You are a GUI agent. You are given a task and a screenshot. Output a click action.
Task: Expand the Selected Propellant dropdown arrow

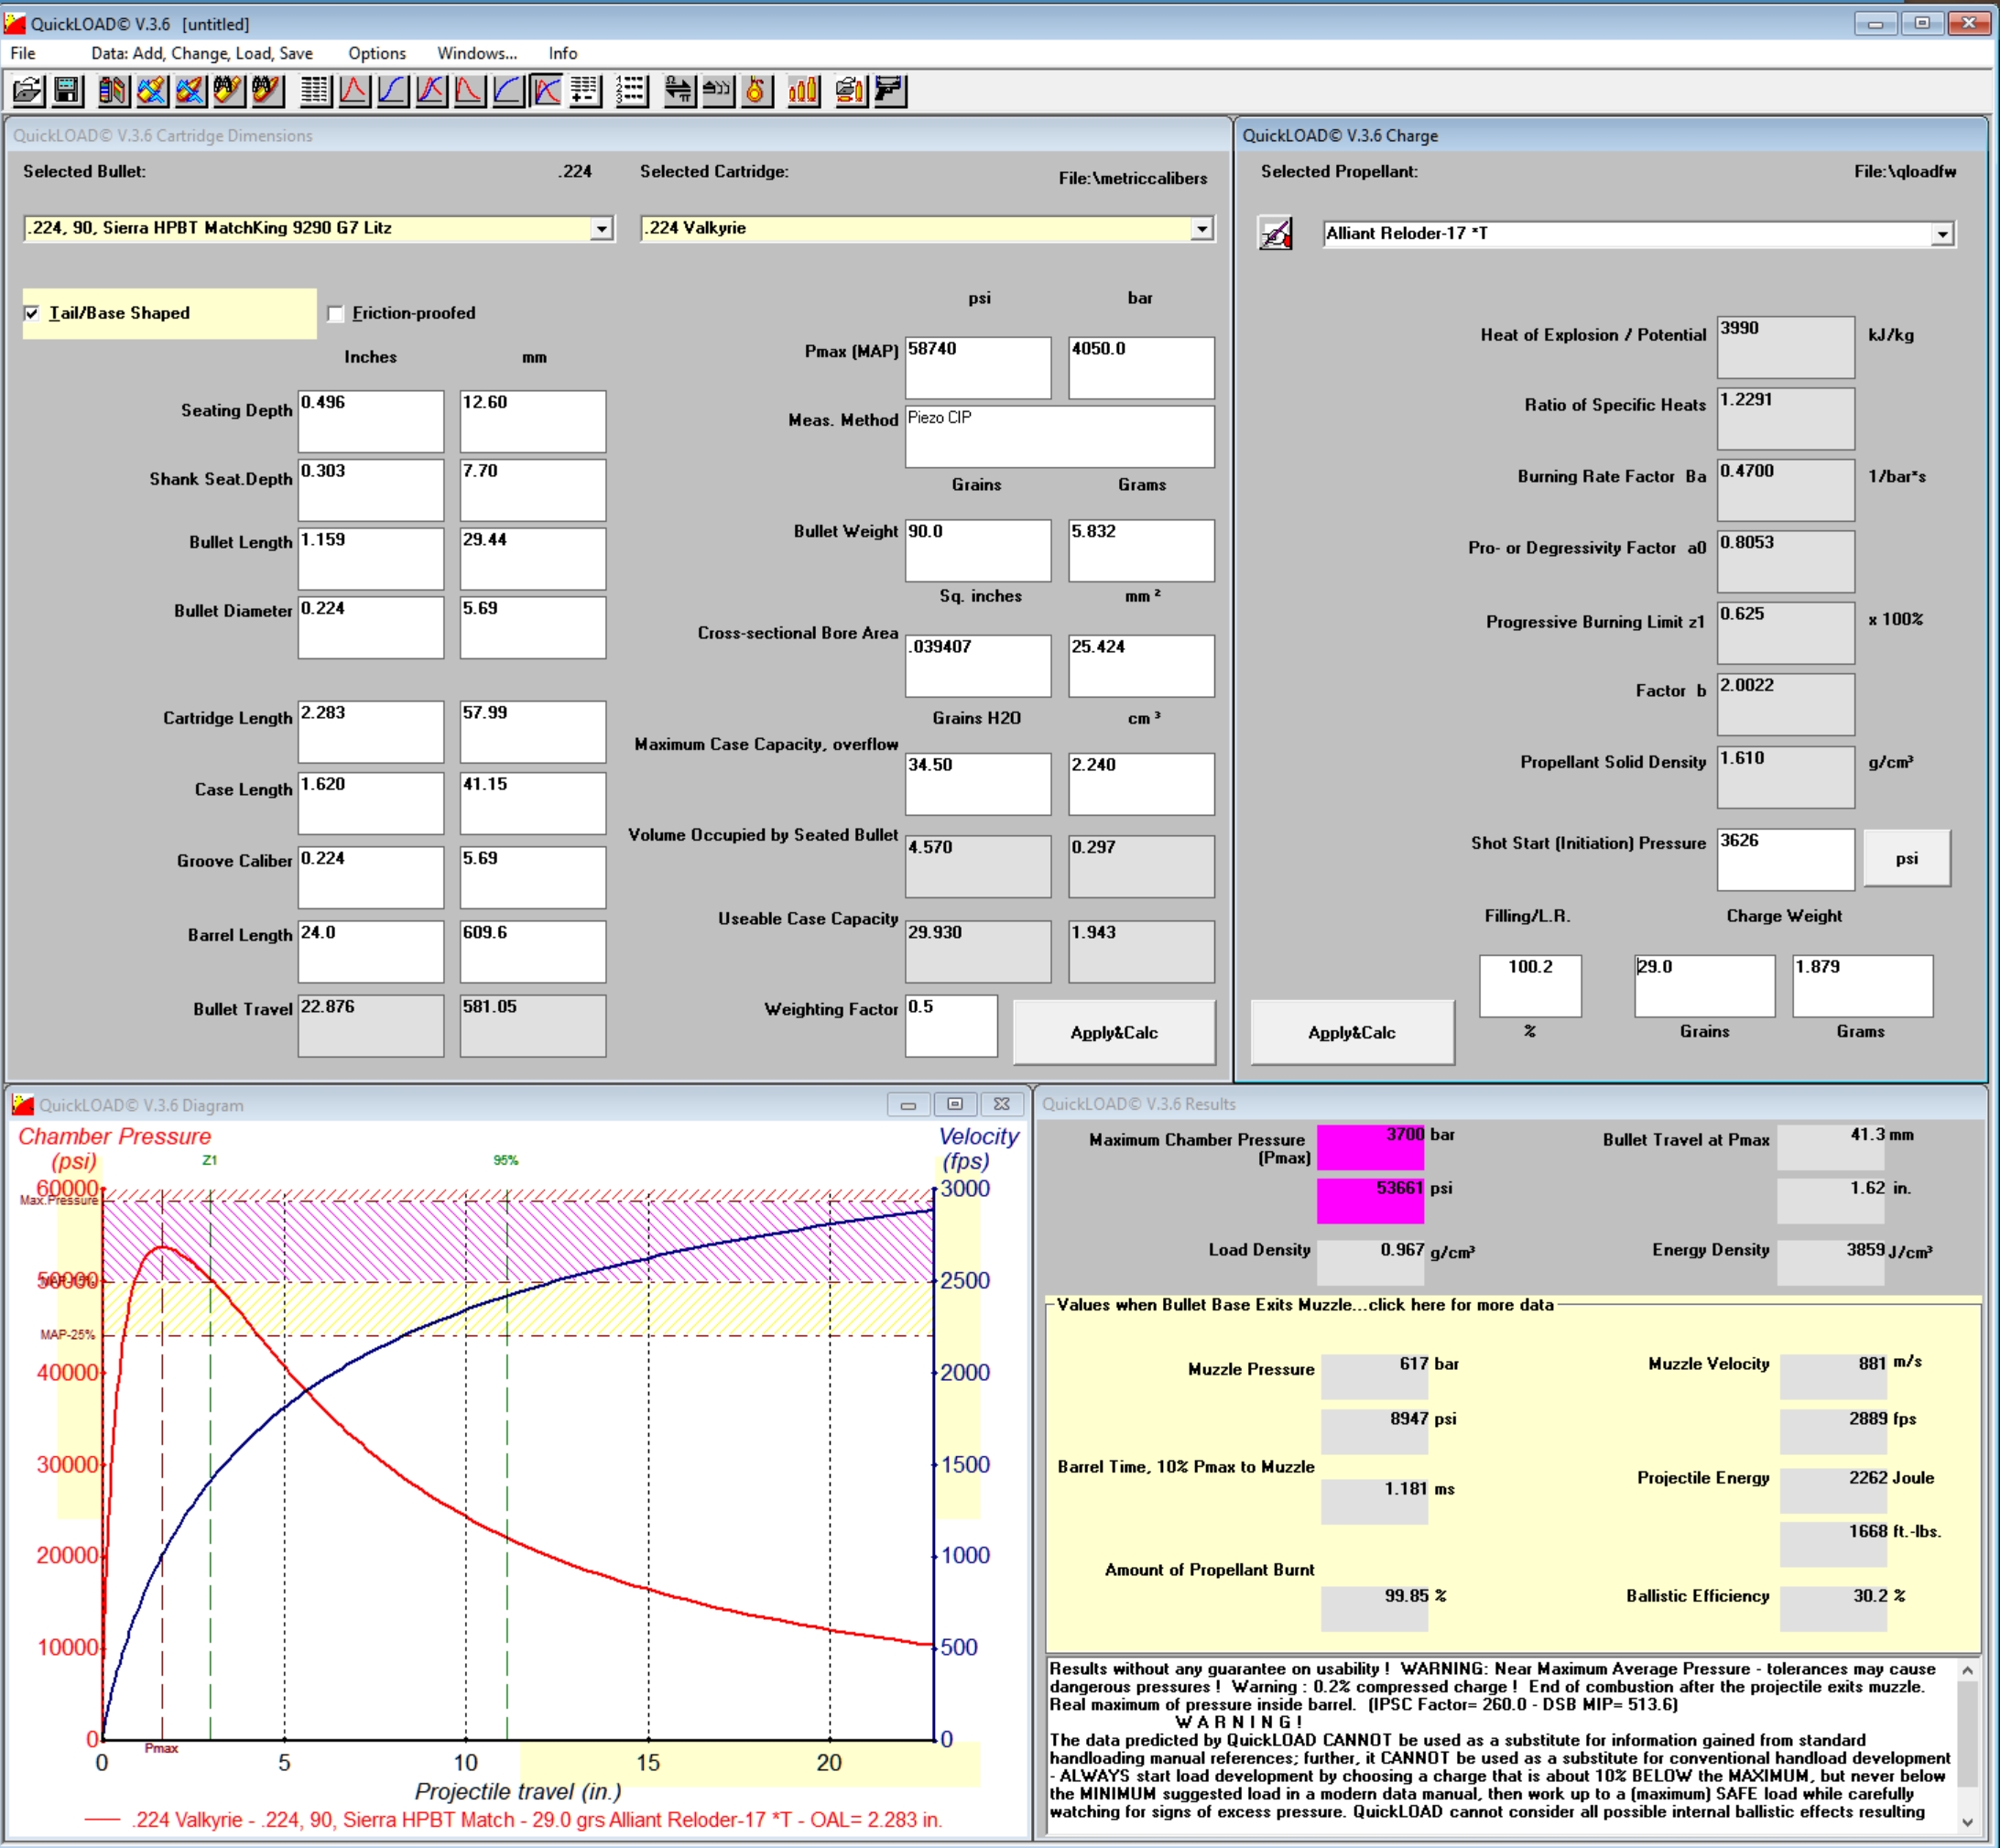[x=1942, y=233]
